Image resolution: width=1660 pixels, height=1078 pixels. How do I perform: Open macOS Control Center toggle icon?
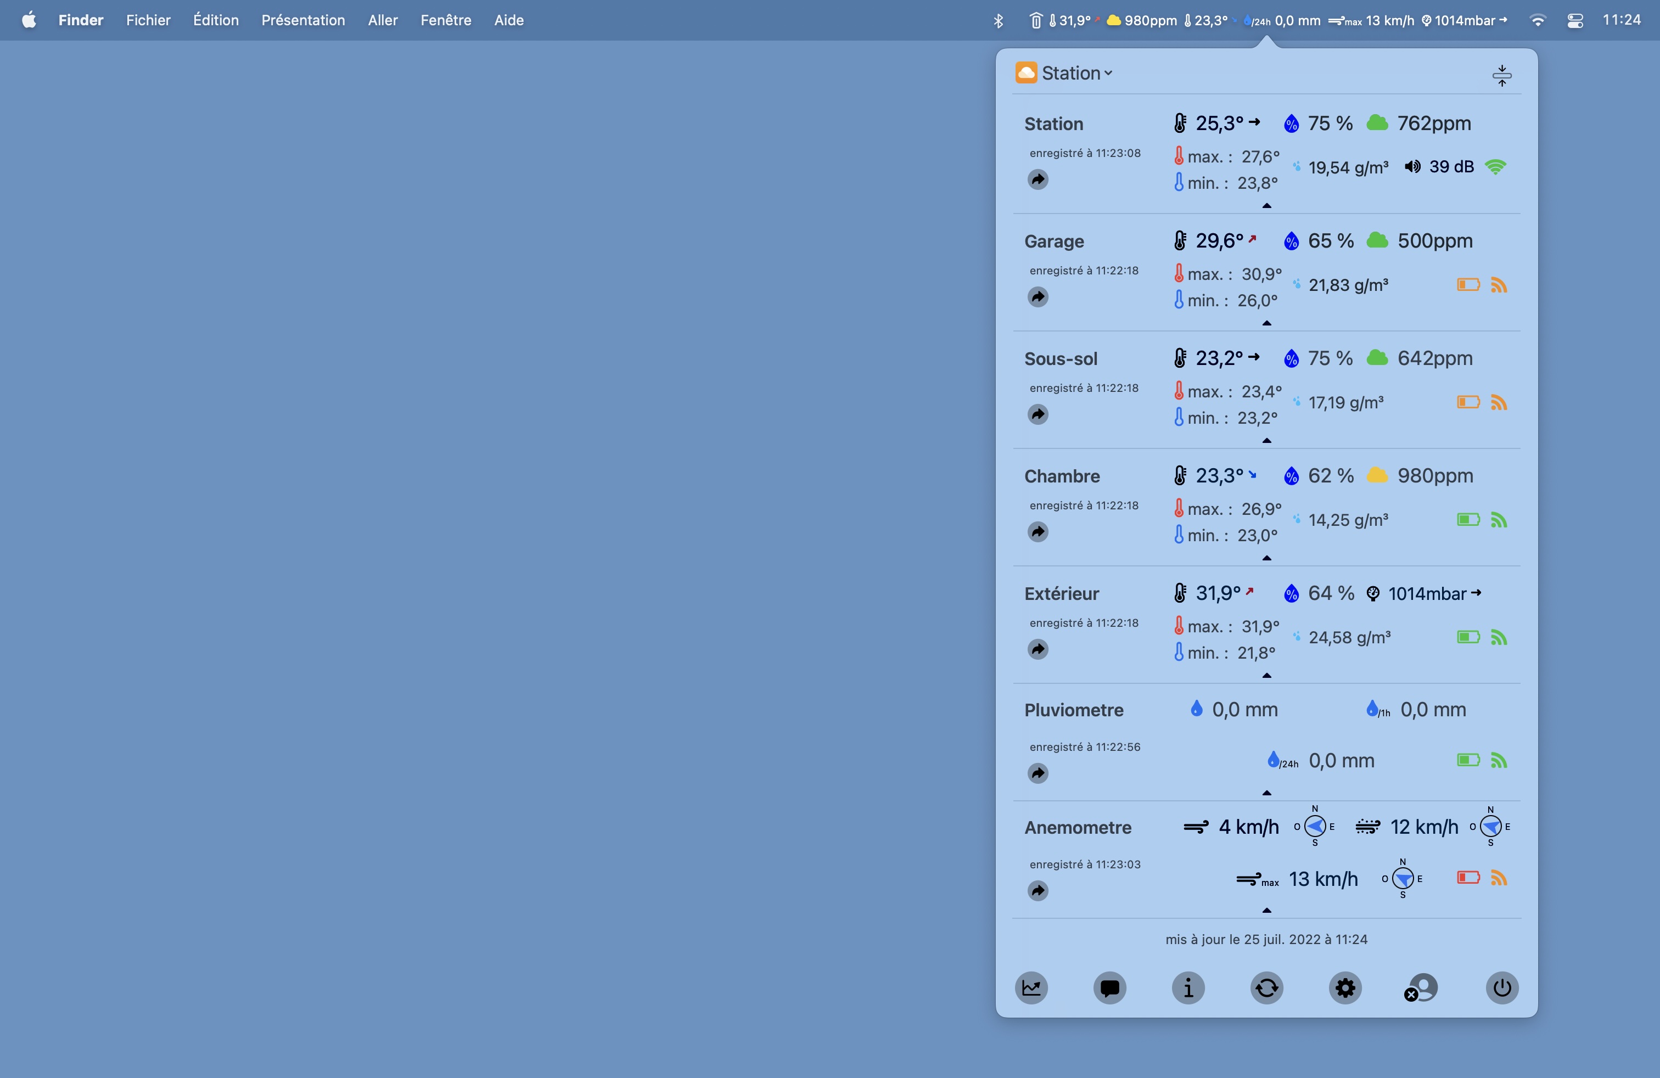pyautogui.click(x=1575, y=21)
